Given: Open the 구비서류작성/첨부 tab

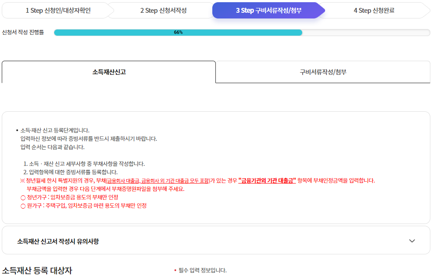Looking at the screenshot, I should 323,72.
